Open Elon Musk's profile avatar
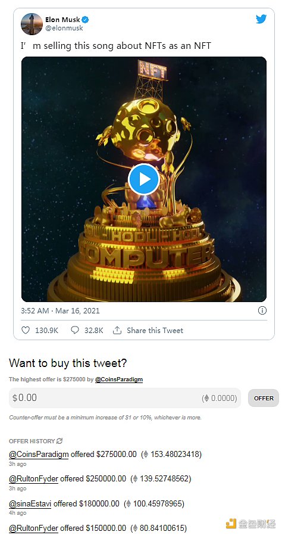Viewport: 282px width, 535px height. click(x=32, y=24)
